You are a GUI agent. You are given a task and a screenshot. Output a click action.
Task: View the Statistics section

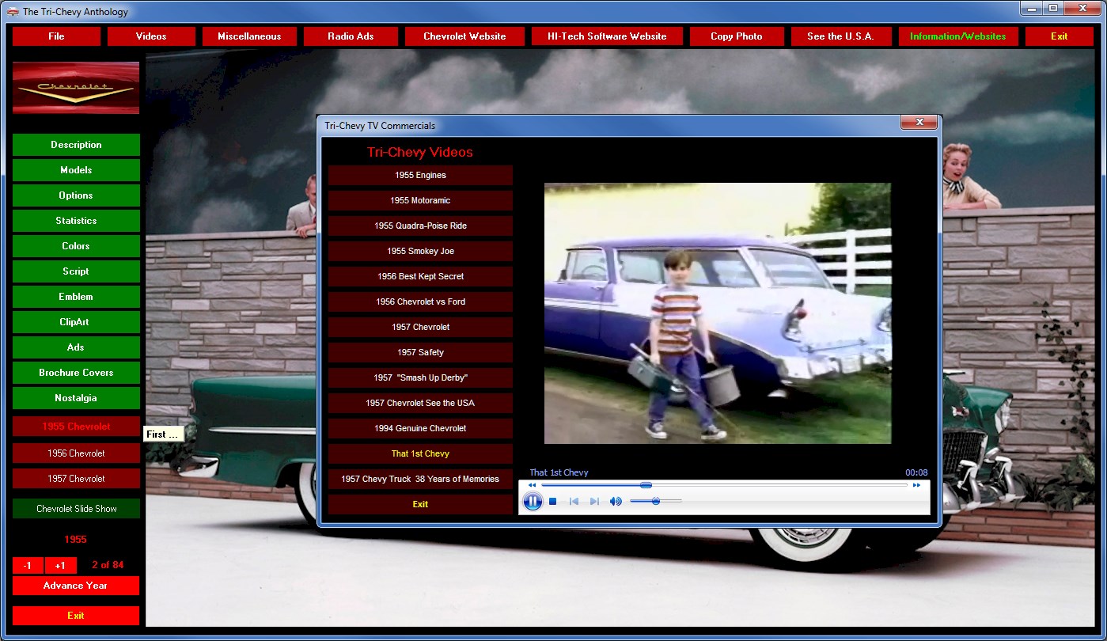[x=76, y=221]
